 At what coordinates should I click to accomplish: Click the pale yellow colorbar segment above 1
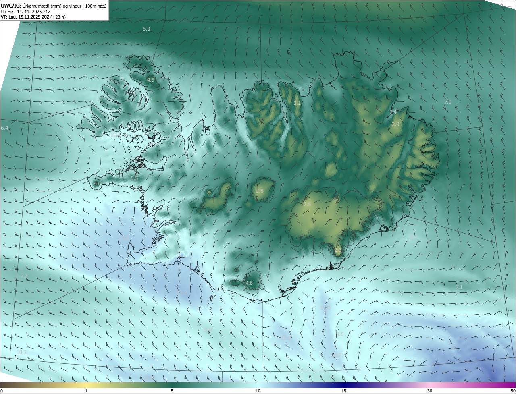(x=86, y=385)
